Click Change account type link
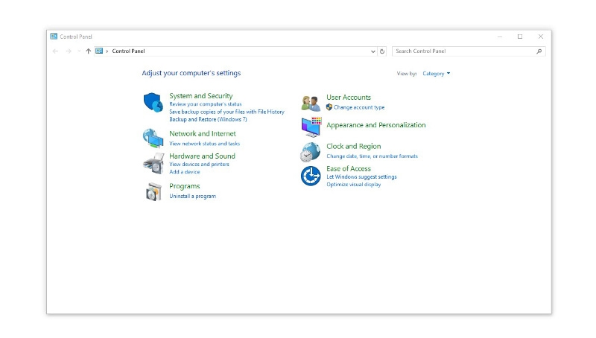The image size is (596, 338). click(x=359, y=107)
